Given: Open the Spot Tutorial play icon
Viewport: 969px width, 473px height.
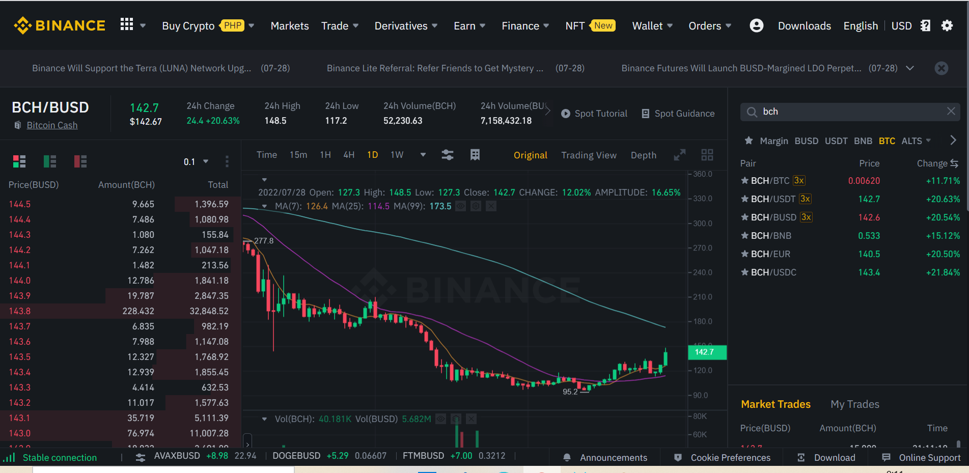Looking at the screenshot, I should coord(566,114).
